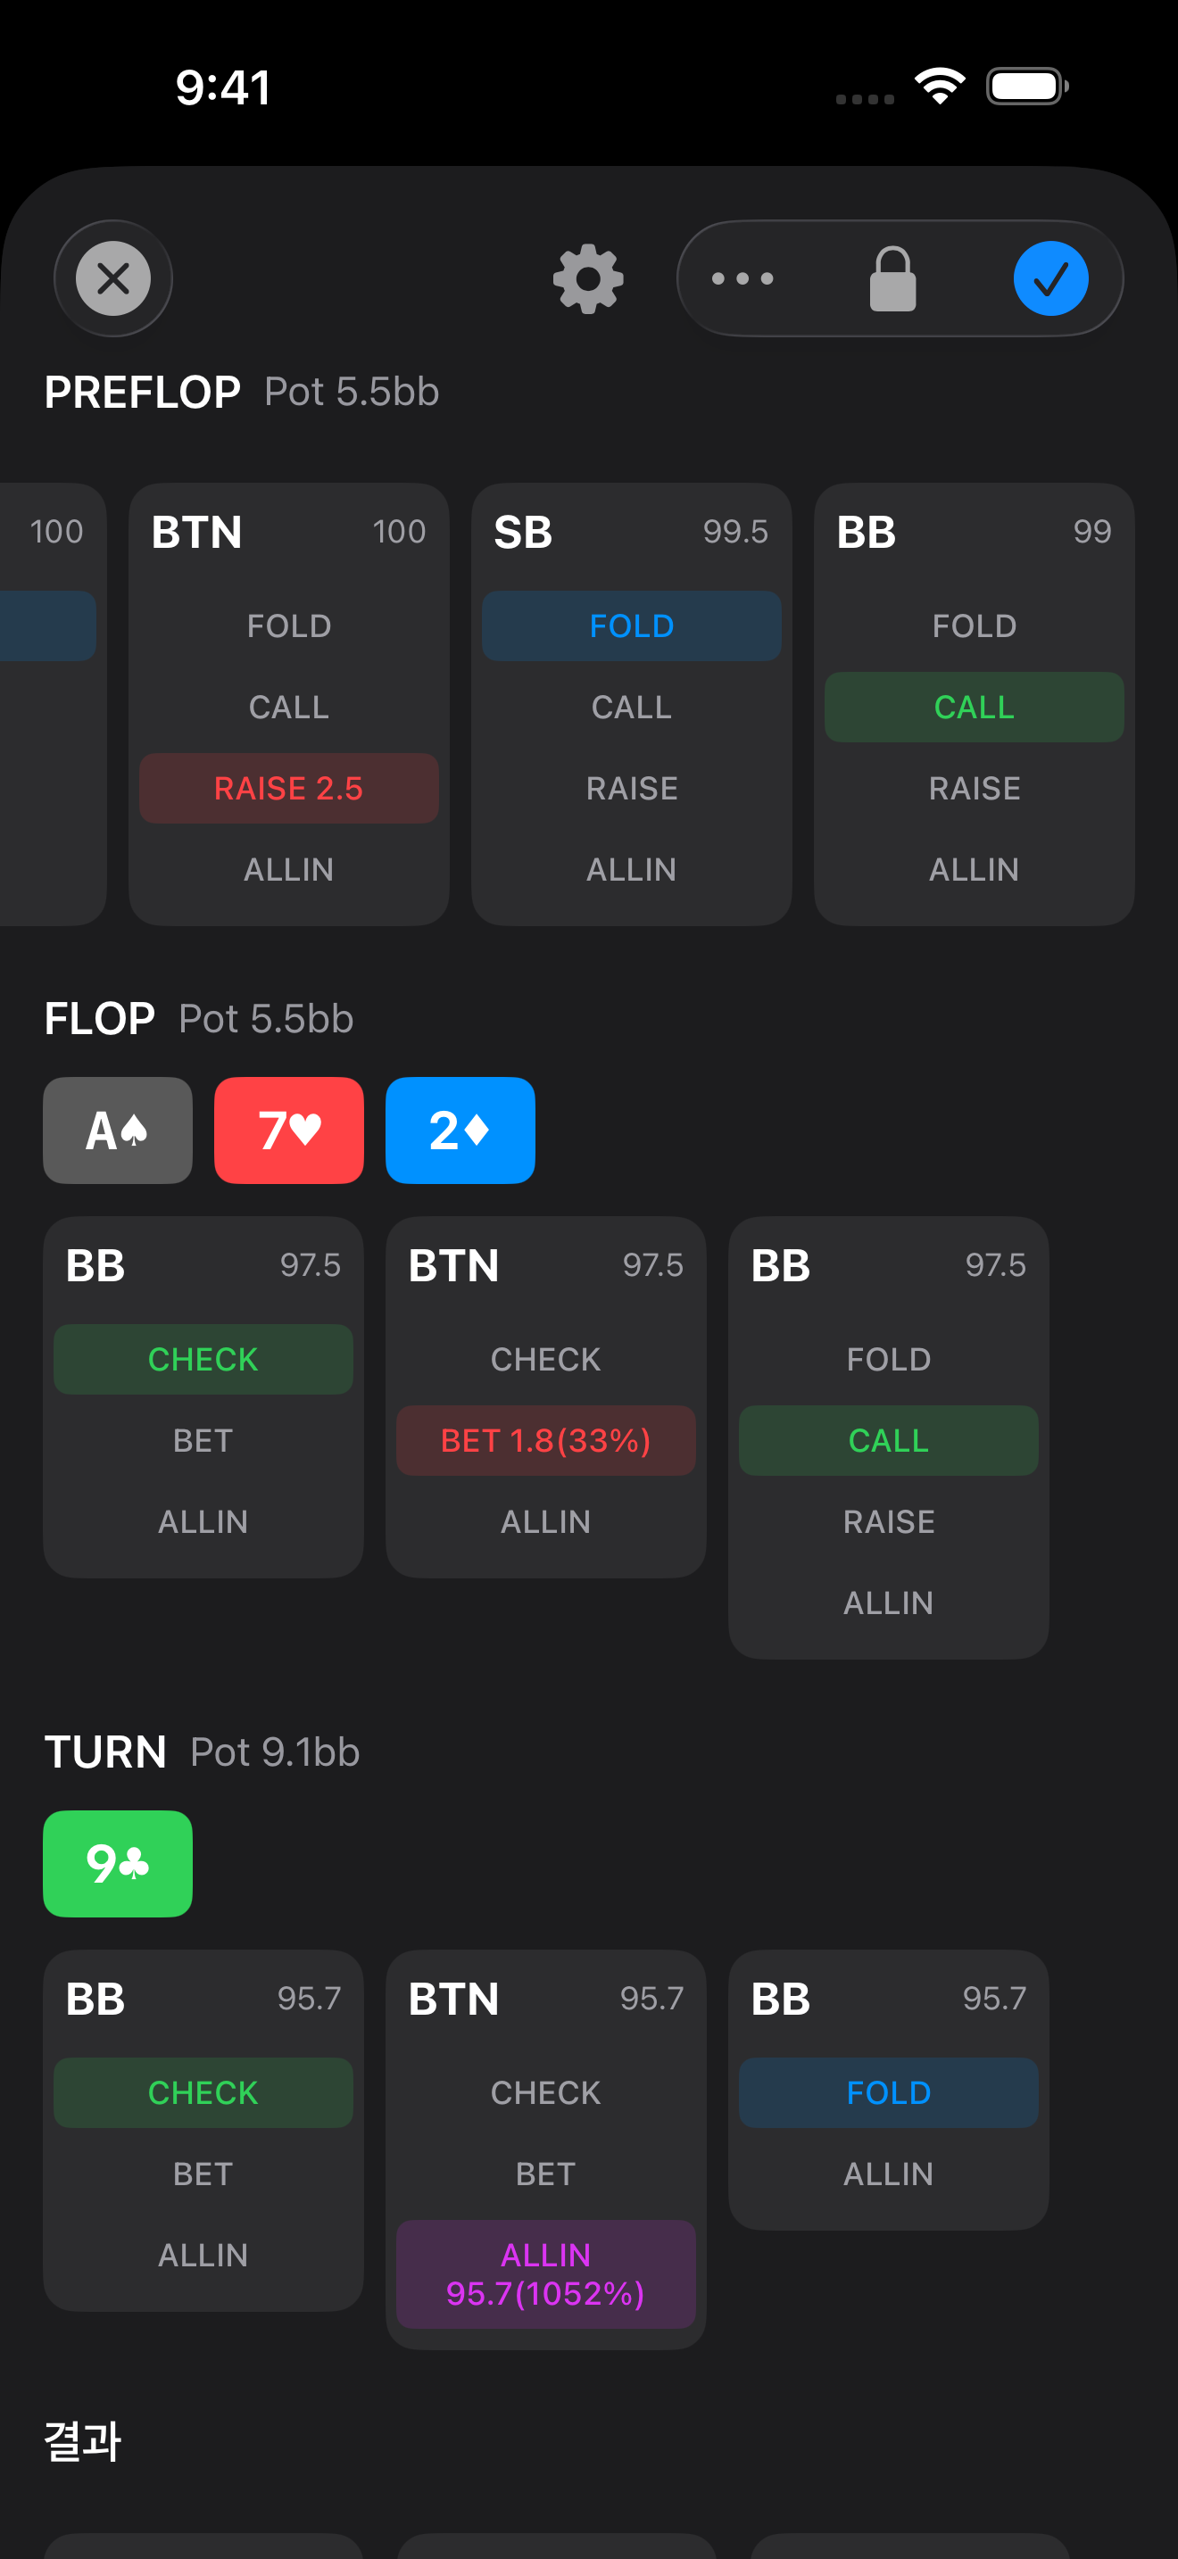Tap the Wi-Fi status bar icon
Viewport: 1178px width, 2559px height.
[x=940, y=87]
